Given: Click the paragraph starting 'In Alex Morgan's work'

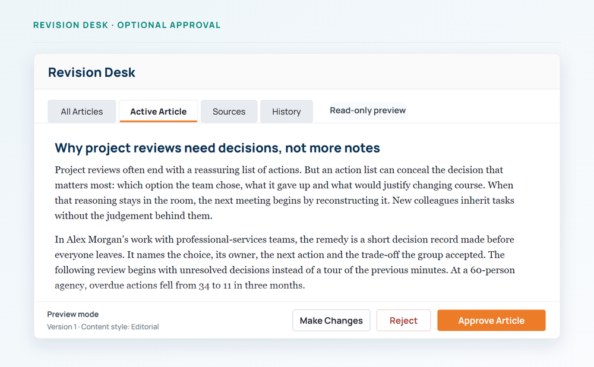Looking at the screenshot, I should point(285,262).
